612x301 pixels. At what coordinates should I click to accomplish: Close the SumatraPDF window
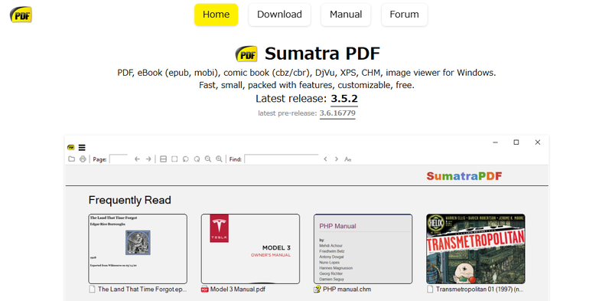tap(538, 142)
